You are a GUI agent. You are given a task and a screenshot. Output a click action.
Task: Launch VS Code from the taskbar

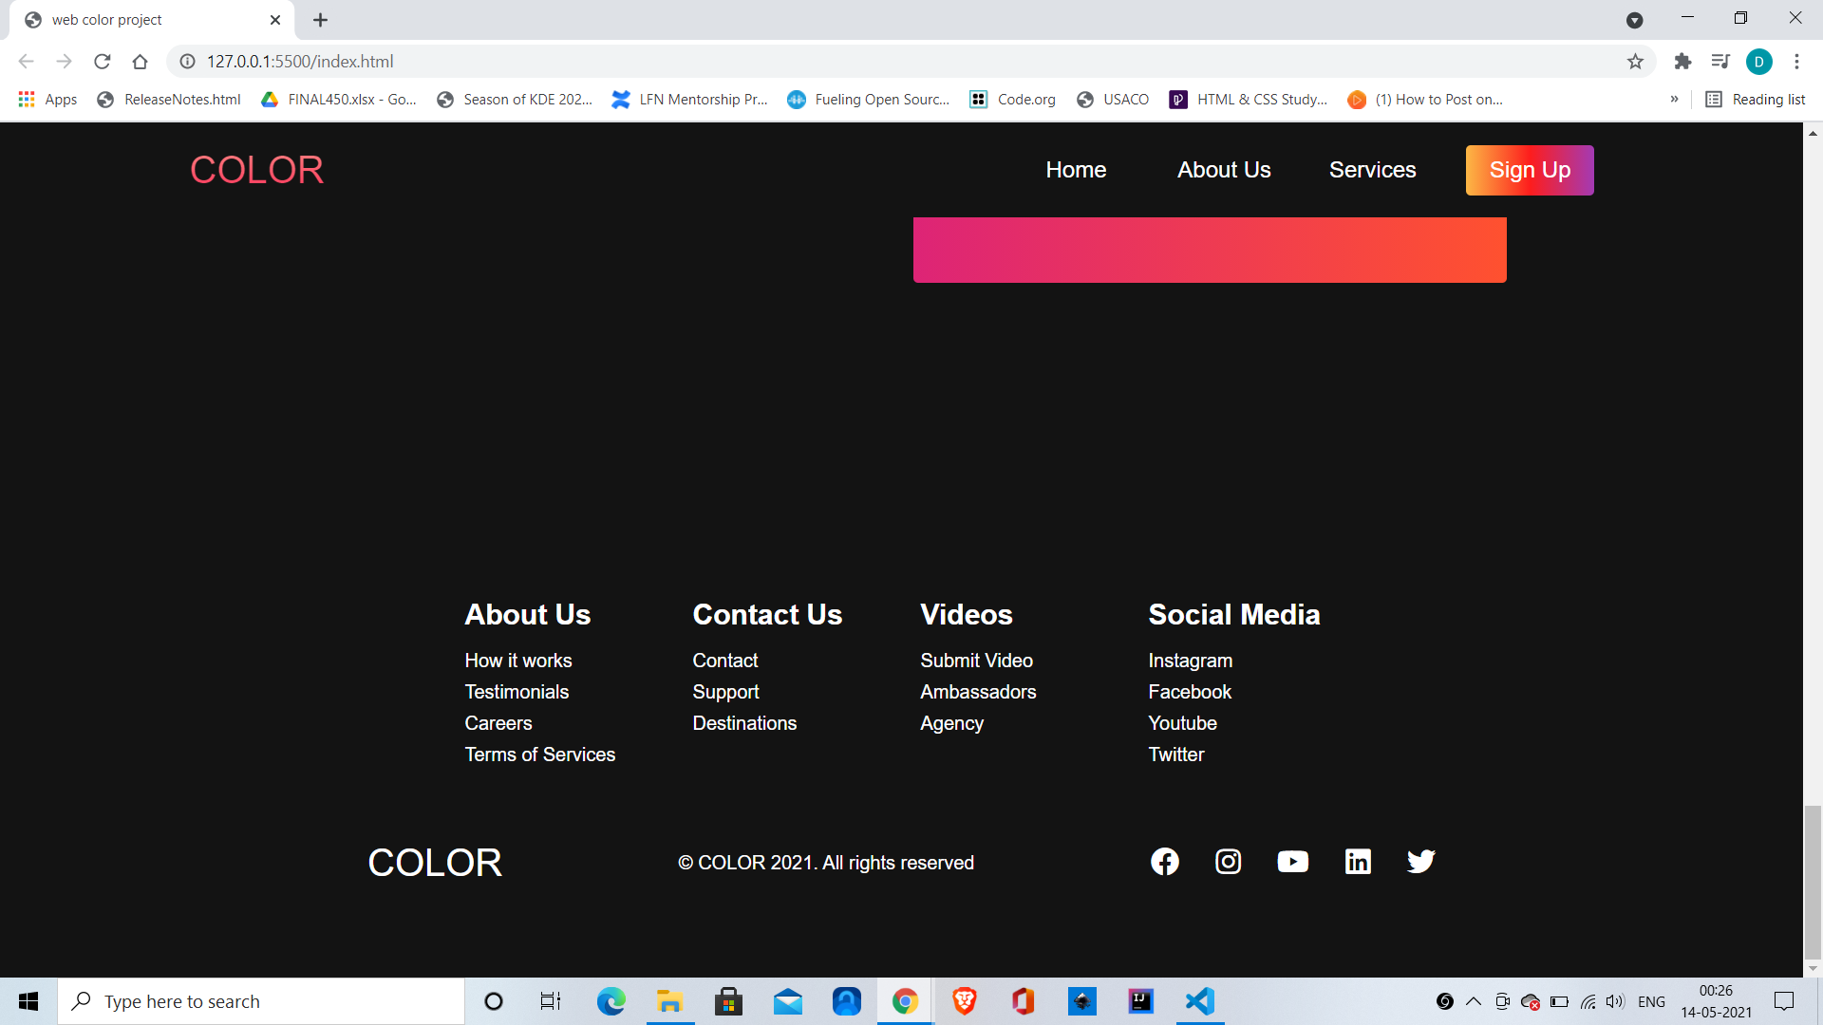point(1199,1000)
